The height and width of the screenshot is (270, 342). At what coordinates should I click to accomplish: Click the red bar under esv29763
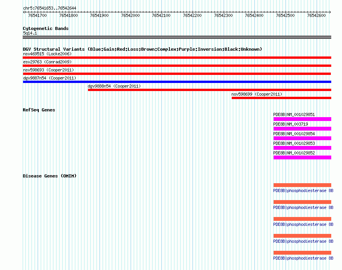[x=177, y=66]
